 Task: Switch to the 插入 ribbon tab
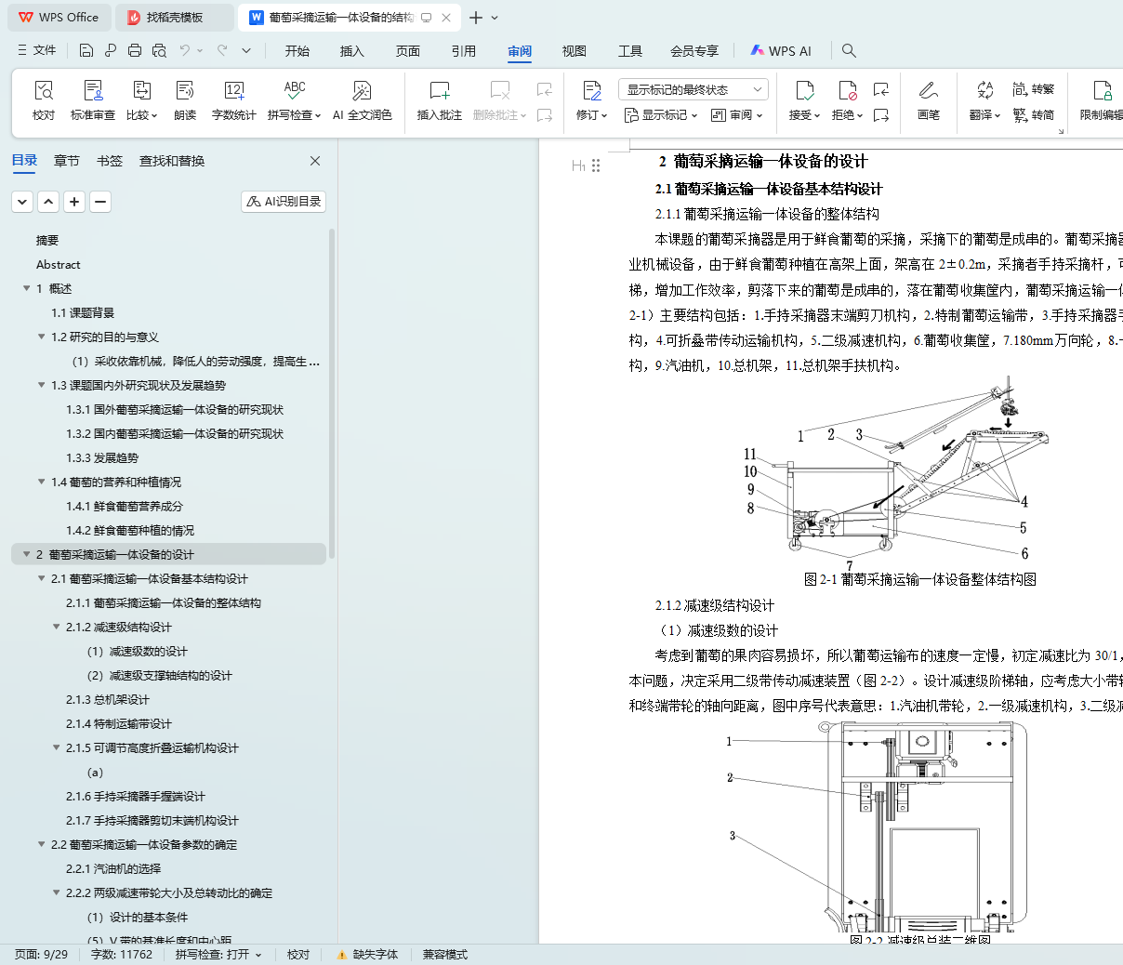(x=352, y=51)
